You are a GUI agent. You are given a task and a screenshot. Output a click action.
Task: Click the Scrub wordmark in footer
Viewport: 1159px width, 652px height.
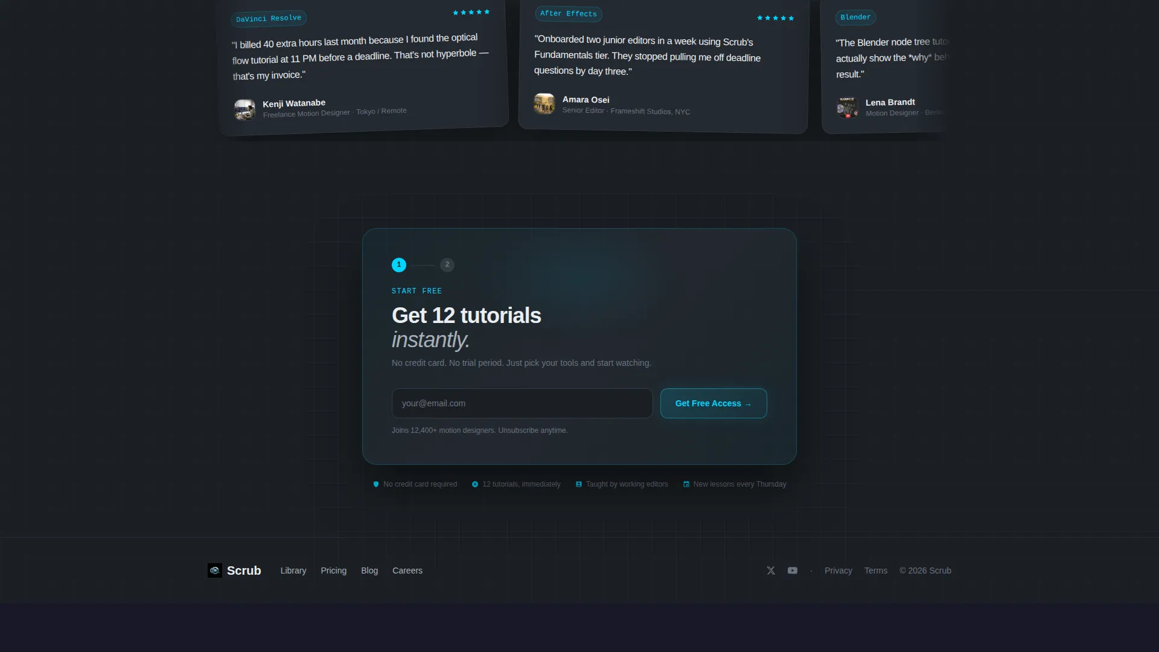[x=244, y=570]
